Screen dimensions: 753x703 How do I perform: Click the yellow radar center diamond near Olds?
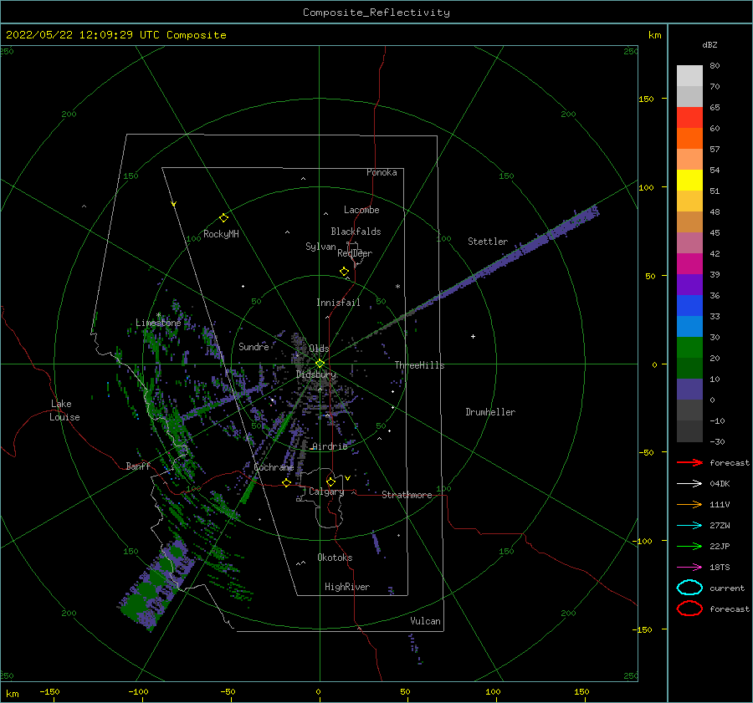[320, 364]
